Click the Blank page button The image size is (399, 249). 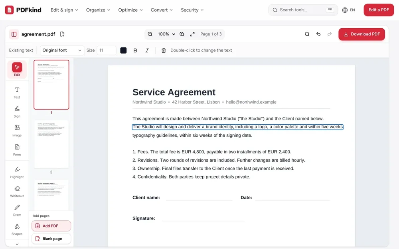(x=51, y=239)
